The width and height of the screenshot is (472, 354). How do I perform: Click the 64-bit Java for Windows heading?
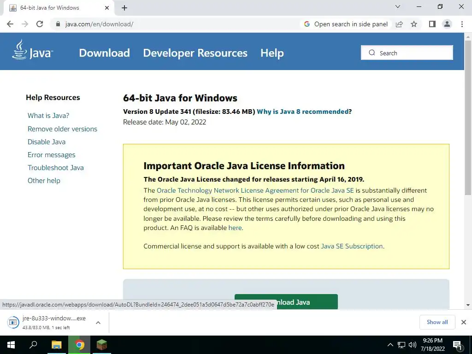tap(180, 98)
